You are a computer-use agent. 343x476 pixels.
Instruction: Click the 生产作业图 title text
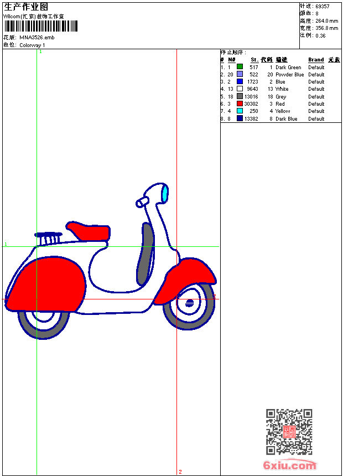[x=26, y=7]
